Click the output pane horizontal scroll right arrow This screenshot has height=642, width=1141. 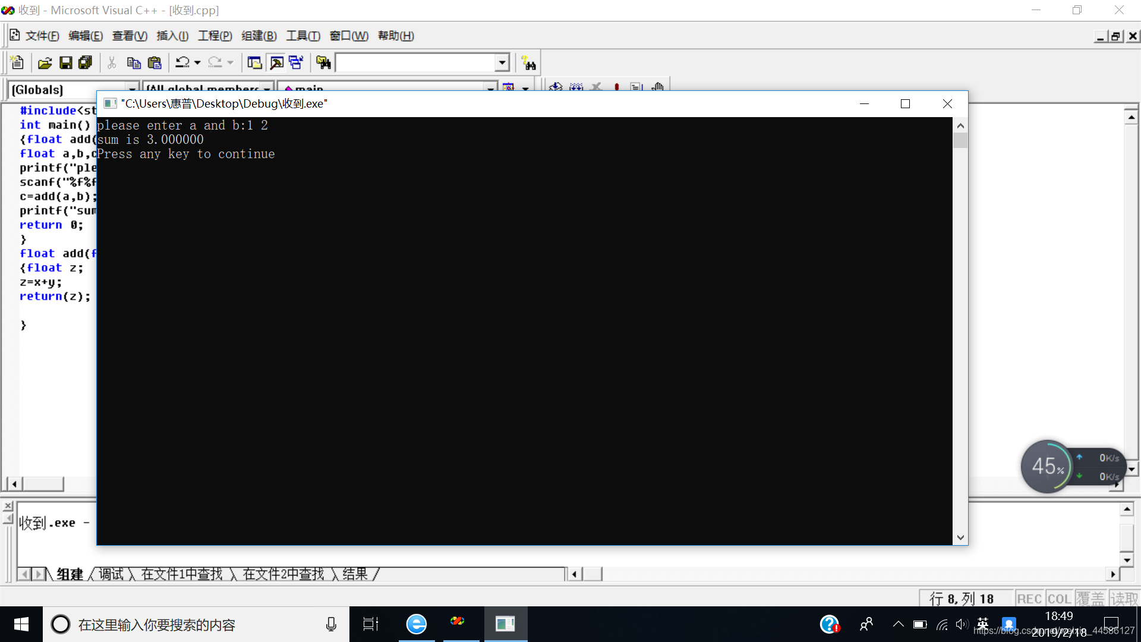(x=1113, y=574)
